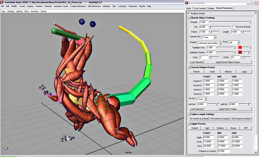Open the Draw dropdown
259x157 pixels.
pos(234,43)
